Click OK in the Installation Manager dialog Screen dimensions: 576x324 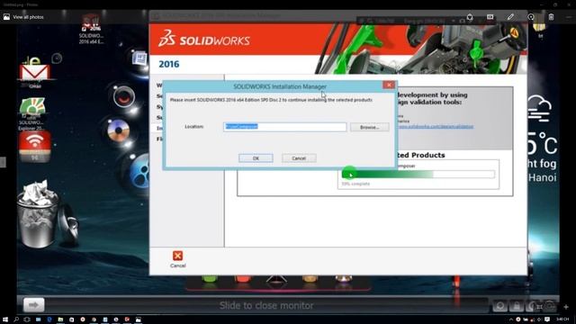pyautogui.click(x=256, y=158)
